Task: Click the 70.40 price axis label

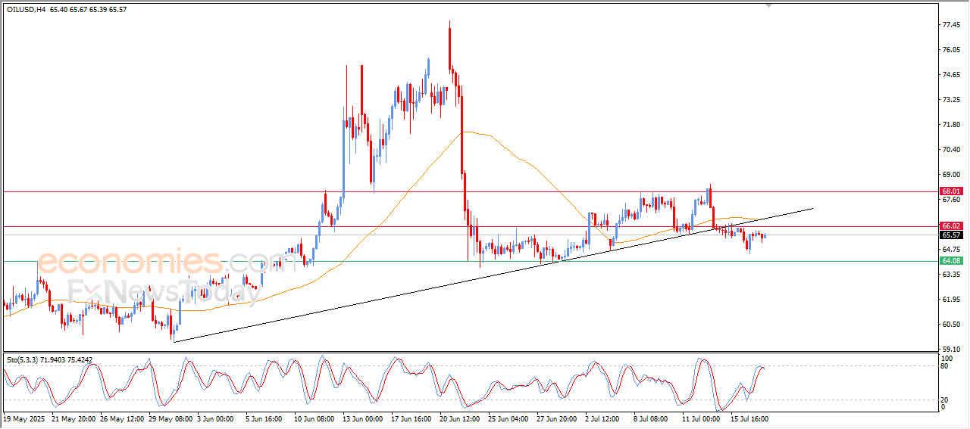Action: point(952,150)
